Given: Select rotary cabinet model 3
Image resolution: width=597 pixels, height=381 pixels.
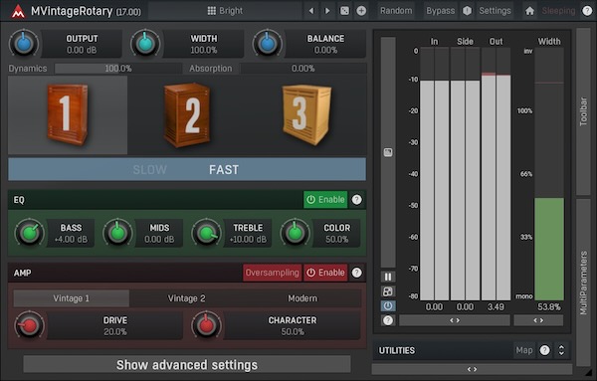Looking at the screenshot, I should pos(306,115).
